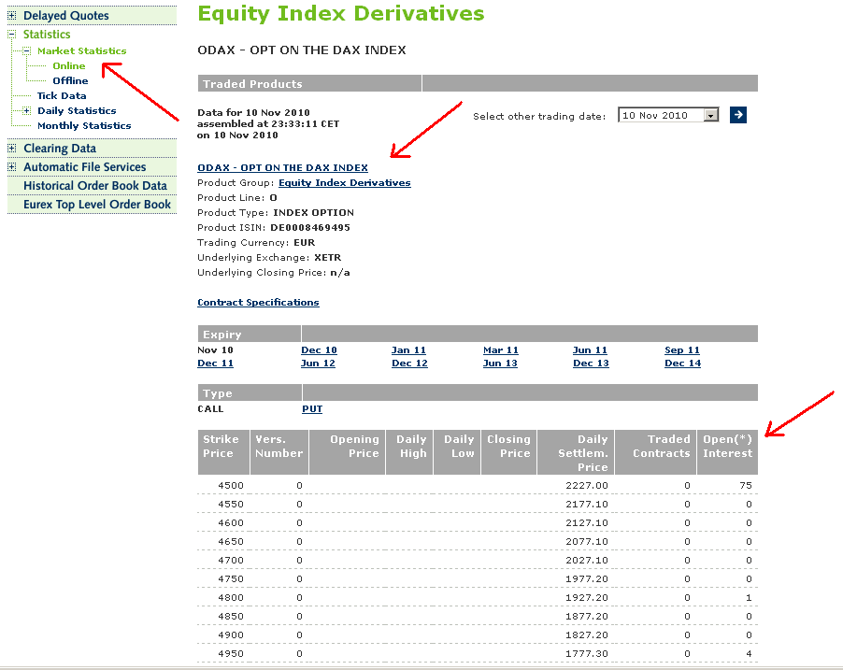Click the Traded Contracts column header
Image resolution: width=843 pixels, height=670 pixels.
656,452
